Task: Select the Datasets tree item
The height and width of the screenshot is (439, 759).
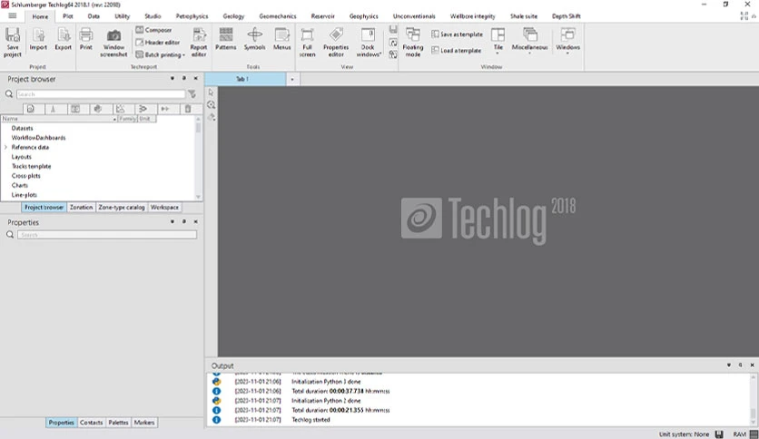Action: tap(23, 128)
